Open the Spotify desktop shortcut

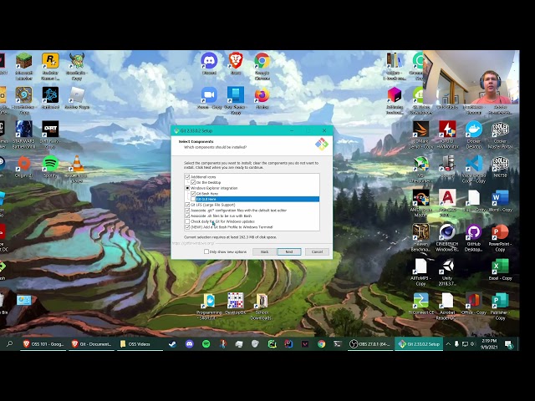50,167
